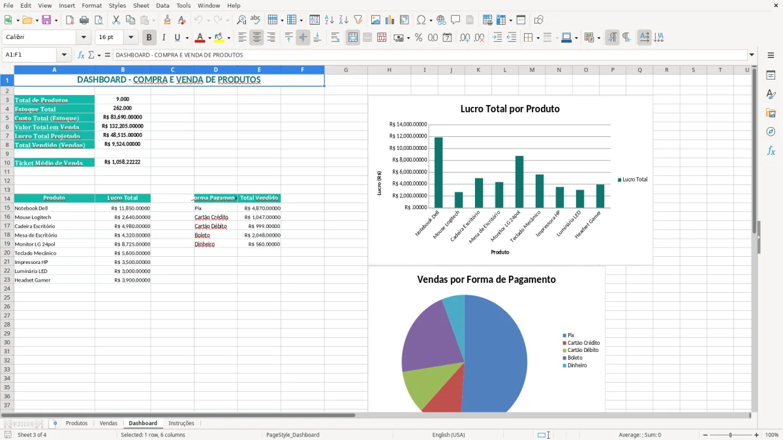Image resolution: width=783 pixels, height=440 pixels.
Task: Open the Font Name dropdown arrow
Action: [x=84, y=38]
